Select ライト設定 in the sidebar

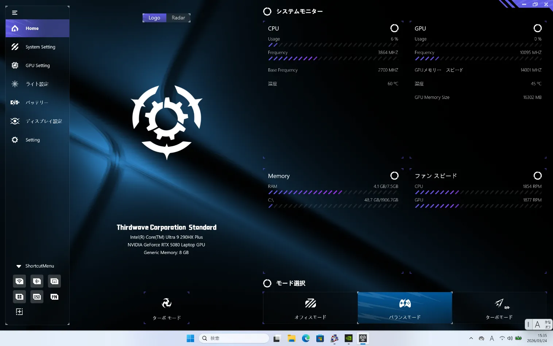click(37, 84)
